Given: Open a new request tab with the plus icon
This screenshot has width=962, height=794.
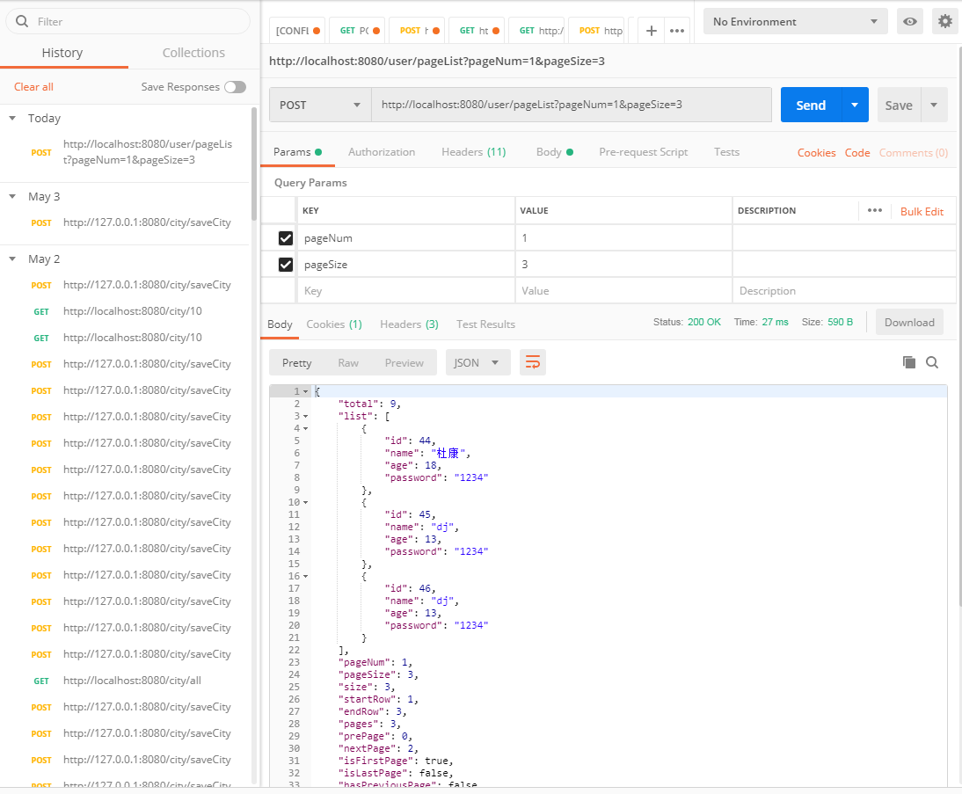Looking at the screenshot, I should [651, 29].
